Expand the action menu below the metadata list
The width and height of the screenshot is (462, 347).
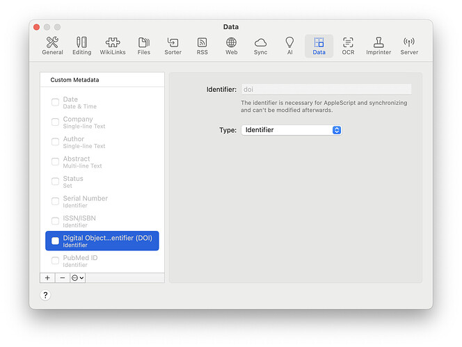click(77, 277)
